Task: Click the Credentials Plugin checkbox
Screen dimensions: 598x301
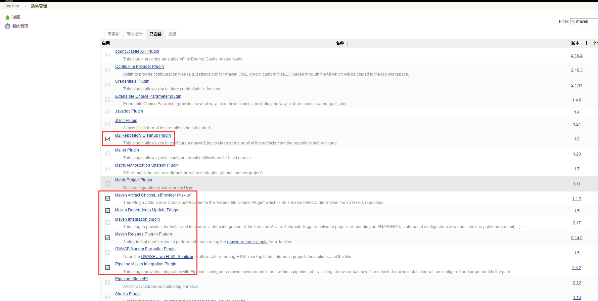Action: [x=107, y=85]
